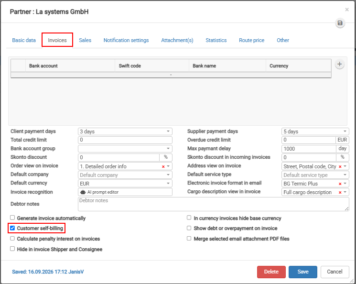
Task: Open the Route price tab
Action: (x=251, y=40)
